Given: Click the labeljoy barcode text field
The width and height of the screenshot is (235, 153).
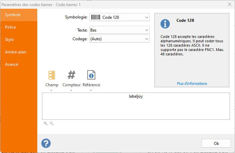Looking at the screenshot, I should coord(136,106).
